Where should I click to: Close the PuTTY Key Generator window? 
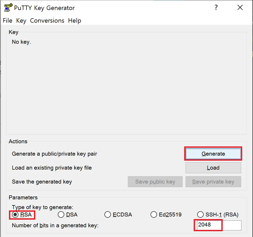[240, 8]
